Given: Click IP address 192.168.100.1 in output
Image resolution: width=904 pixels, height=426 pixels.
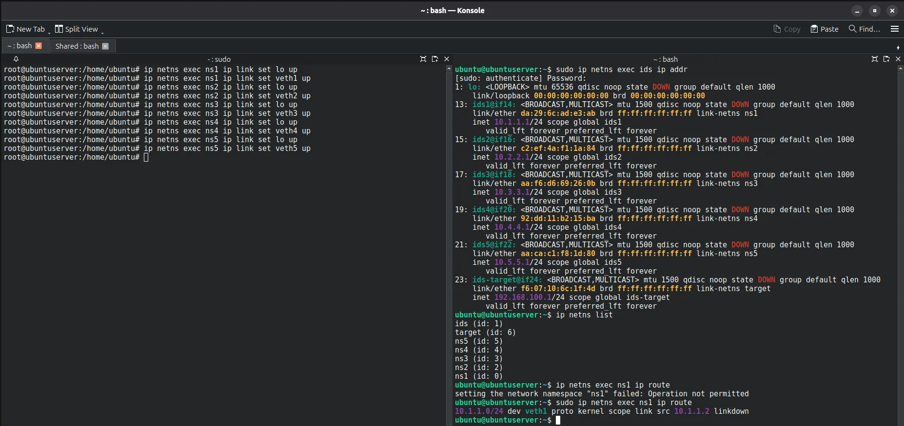Looking at the screenshot, I should coord(523,297).
